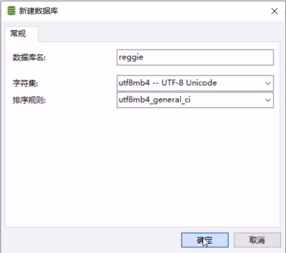Screen dimensions: 286x253
Task: Close the 新建数据库 dialog with X
Action: coord(274,11)
